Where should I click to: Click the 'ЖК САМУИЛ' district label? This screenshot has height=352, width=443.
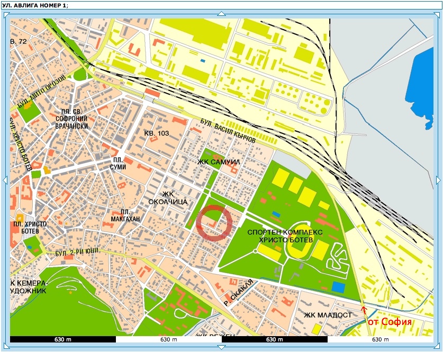[x=219, y=161]
